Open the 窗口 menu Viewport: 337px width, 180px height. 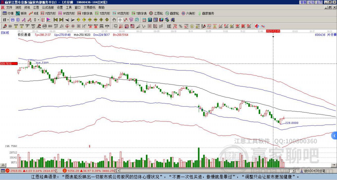coord(78,8)
